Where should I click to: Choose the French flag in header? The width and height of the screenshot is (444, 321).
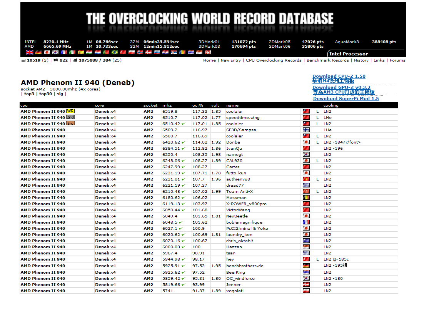pyautogui.click(x=64, y=52)
